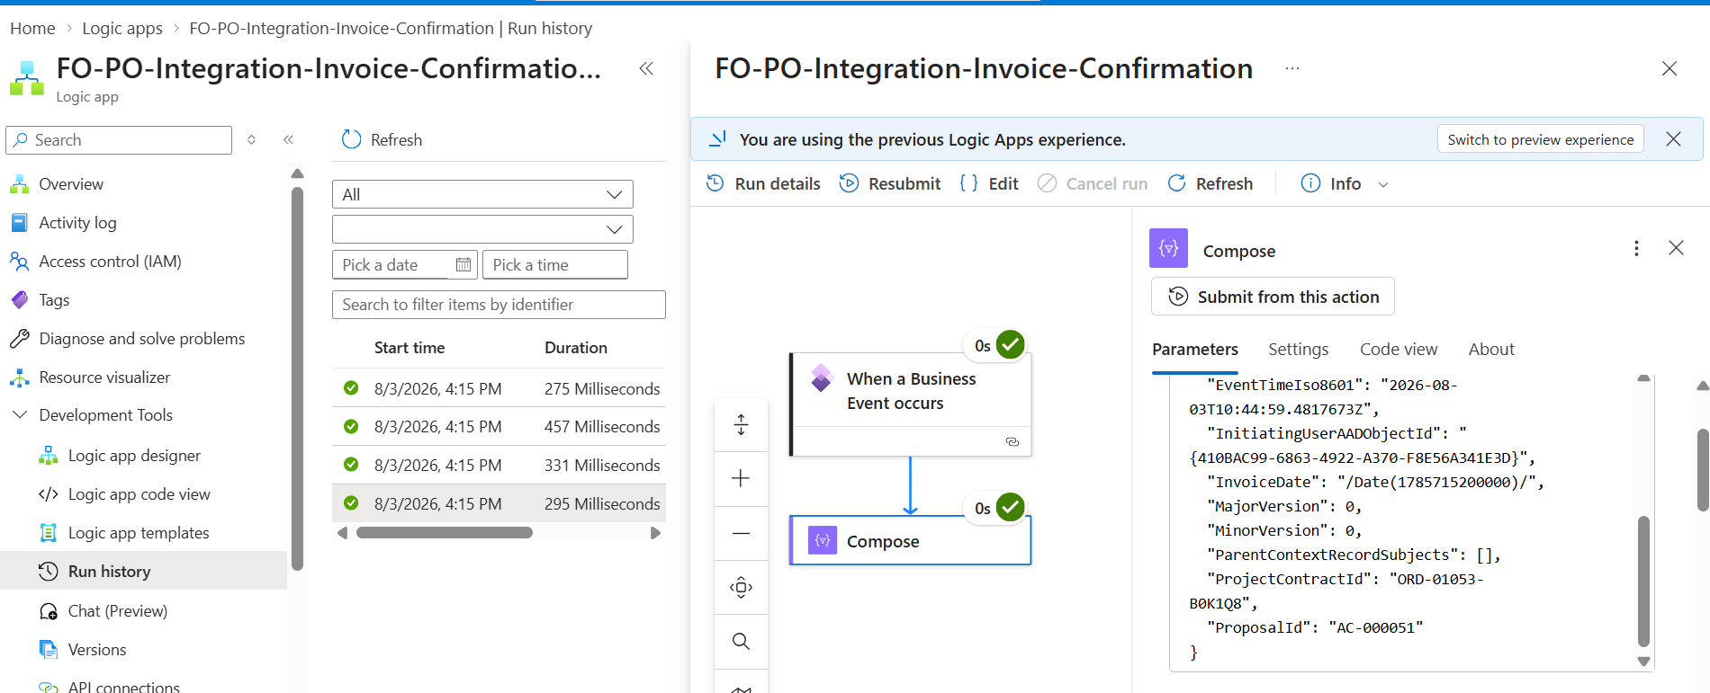Open Run details
Viewport: 1710px width, 693px height.
pos(763,183)
